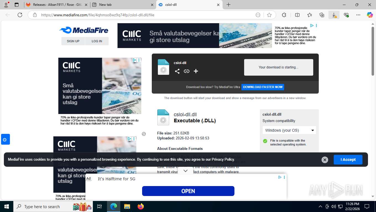This screenshot has height=212, width=376.
Task: Click the back navigation arrow
Action: 8,15
